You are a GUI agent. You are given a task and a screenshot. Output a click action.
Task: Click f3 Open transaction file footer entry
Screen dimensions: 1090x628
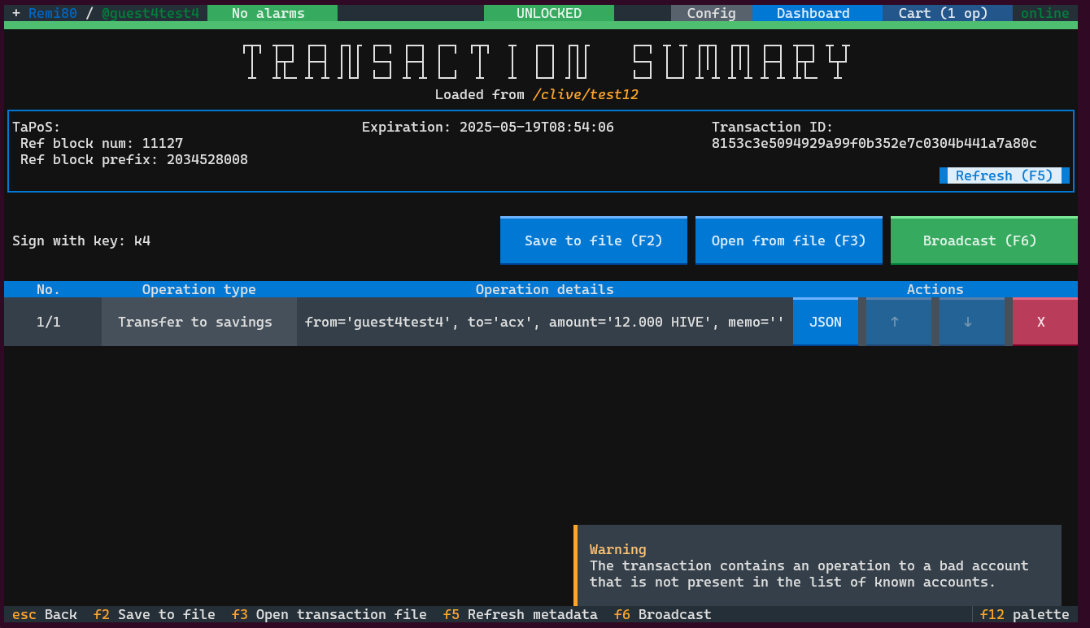329,614
